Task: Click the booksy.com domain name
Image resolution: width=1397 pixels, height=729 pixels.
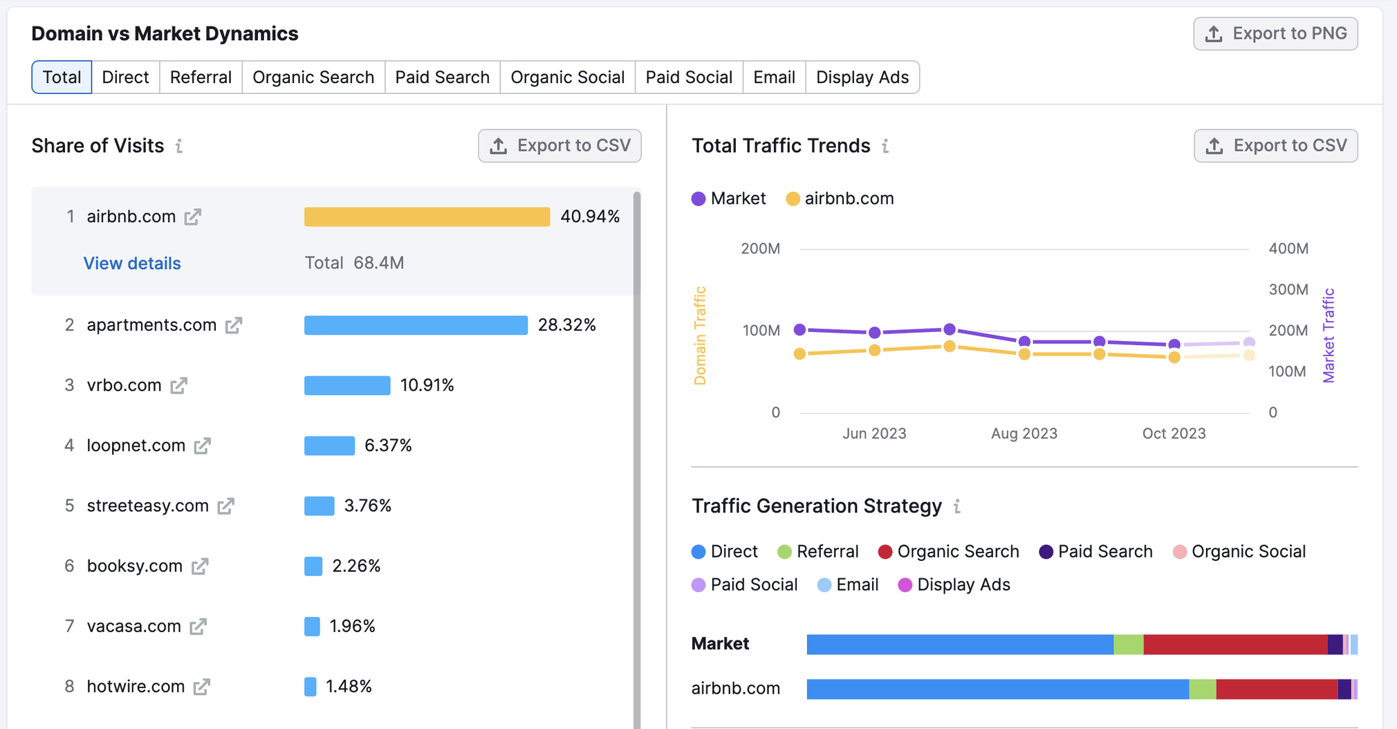Action: [x=134, y=566]
